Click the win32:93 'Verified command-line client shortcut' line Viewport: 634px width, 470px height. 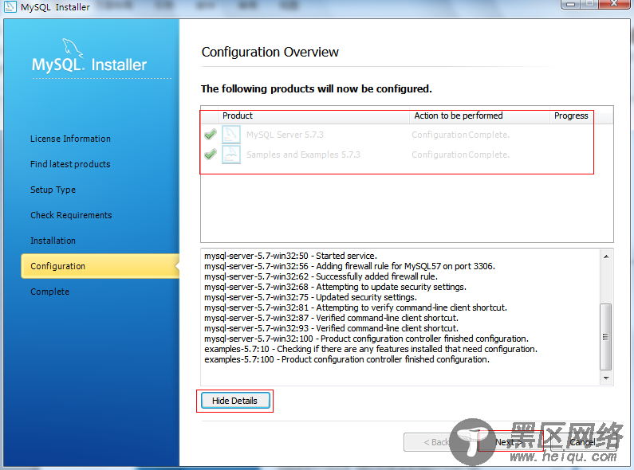coord(331,328)
